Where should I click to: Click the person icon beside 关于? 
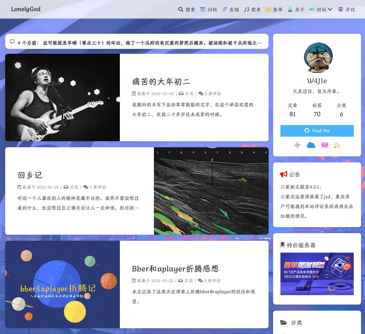click(x=290, y=9)
